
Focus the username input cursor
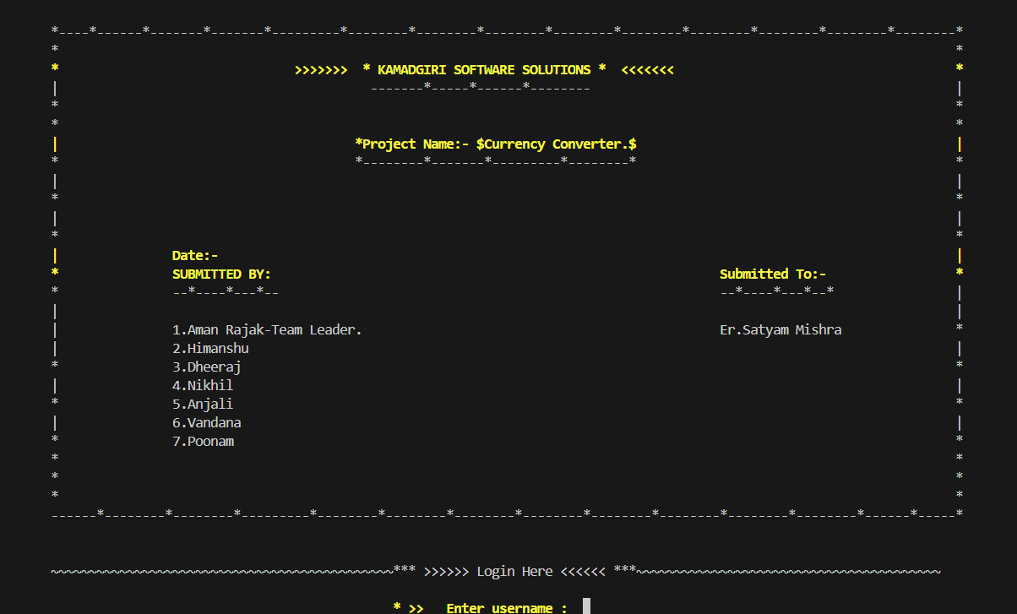point(586,606)
